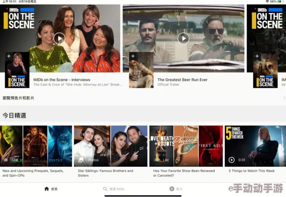Open 5 Things to Watch This Week thumbnail
This screenshot has height=197, width=286.
(x=255, y=146)
